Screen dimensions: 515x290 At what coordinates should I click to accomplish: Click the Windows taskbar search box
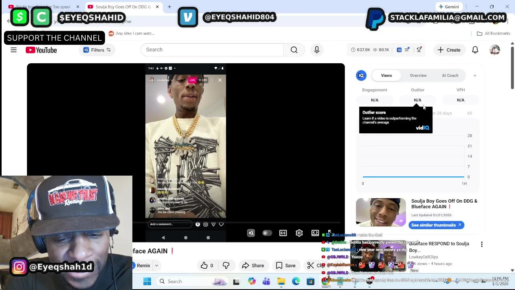192,281
